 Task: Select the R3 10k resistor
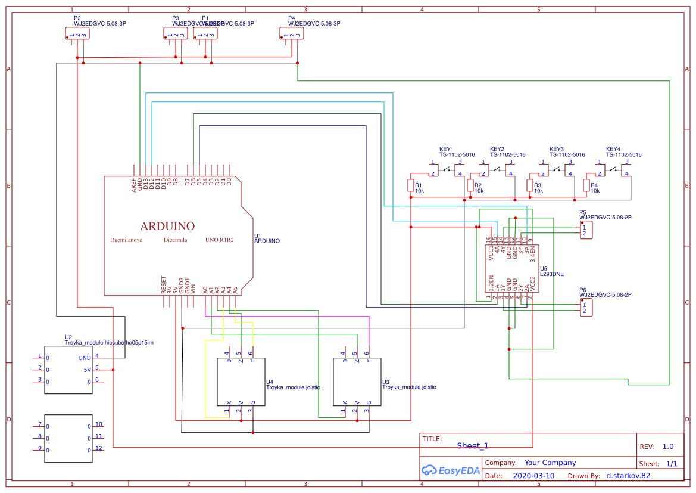[529, 185]
